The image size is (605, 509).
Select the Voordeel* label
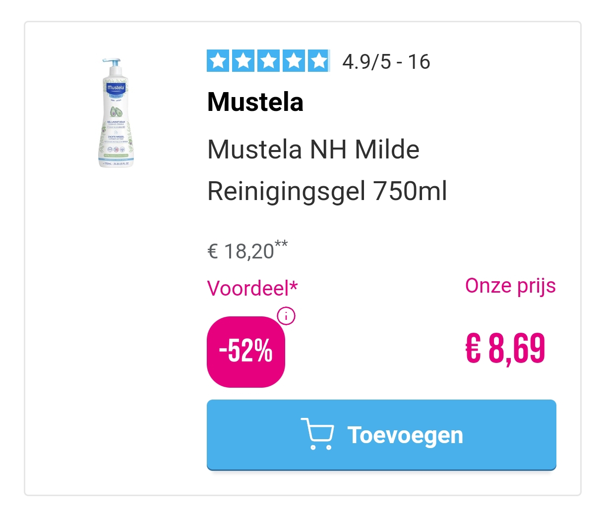pos(252,288)
